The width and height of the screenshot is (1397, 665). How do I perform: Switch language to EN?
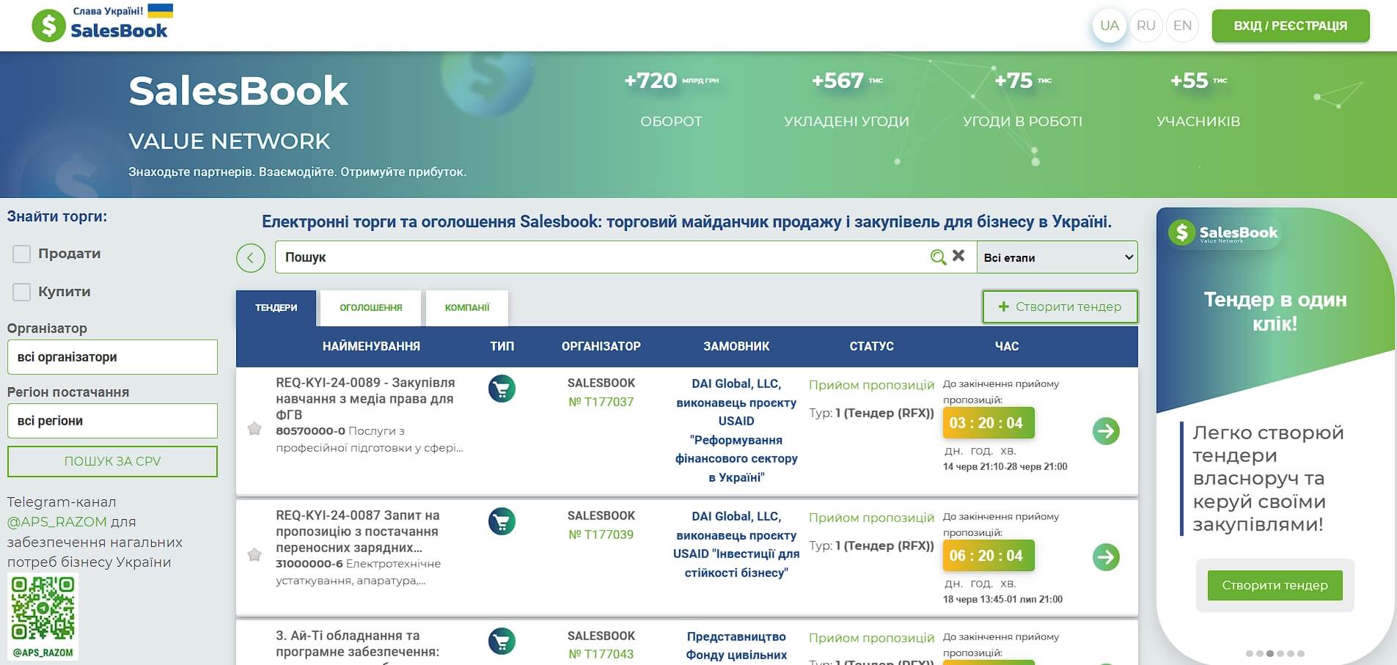coord(1182,26)
